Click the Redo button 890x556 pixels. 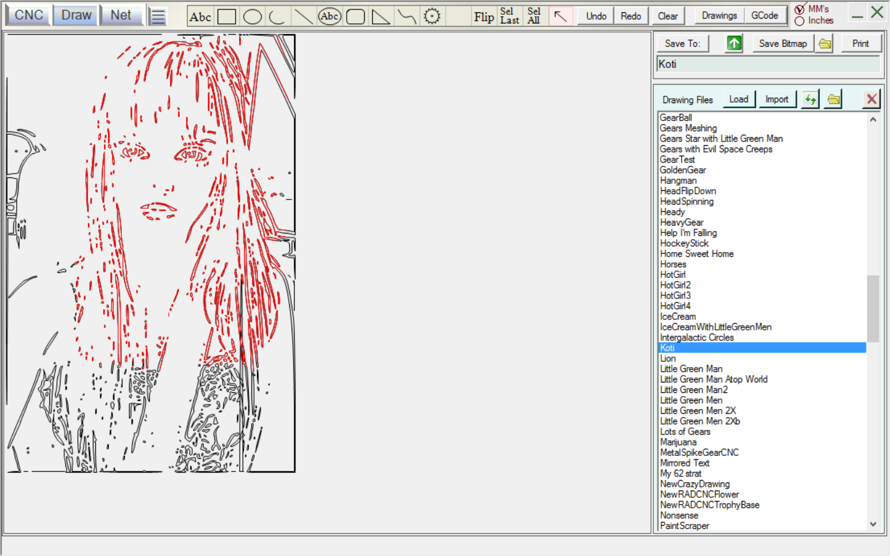tap(631, 16)
